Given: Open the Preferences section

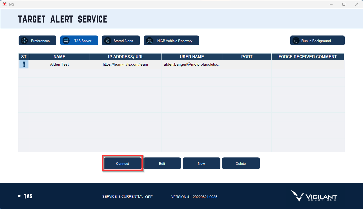Looking at the screenshot, I should tap(37, 40).
